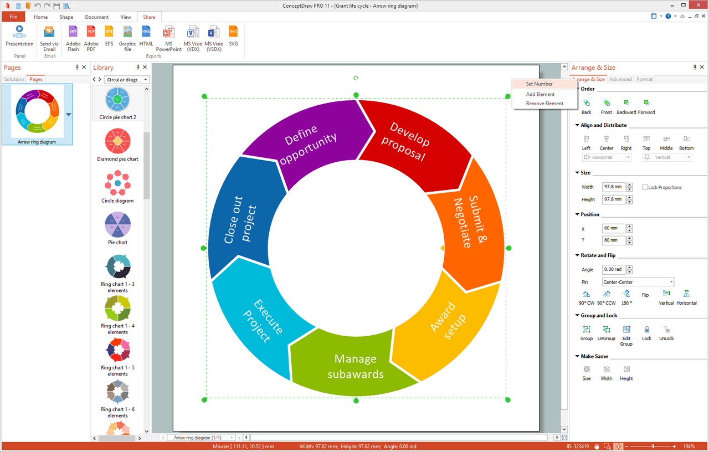Make Same Height

click(626, 373)
